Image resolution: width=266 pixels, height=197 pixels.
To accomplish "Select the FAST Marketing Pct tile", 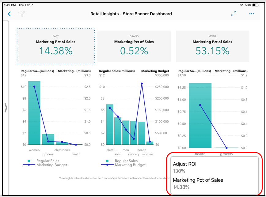I will coord(55,46).
